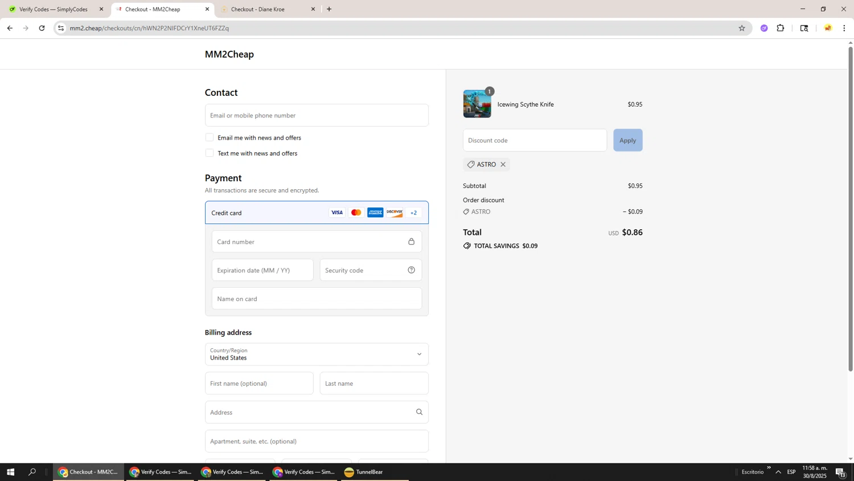The width and height of the screenshot is (854, 481).
Task: Open the side panel browser icon
Action: pyautogui.click(x=804, y=28)
